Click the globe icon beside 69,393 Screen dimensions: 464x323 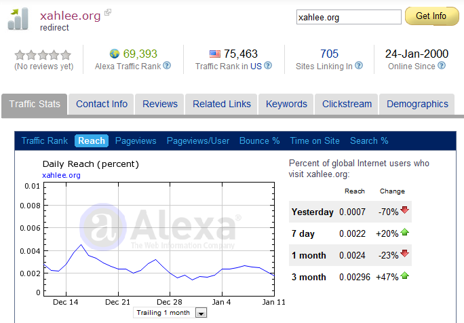pyautogui.click(x=115, y=54)
